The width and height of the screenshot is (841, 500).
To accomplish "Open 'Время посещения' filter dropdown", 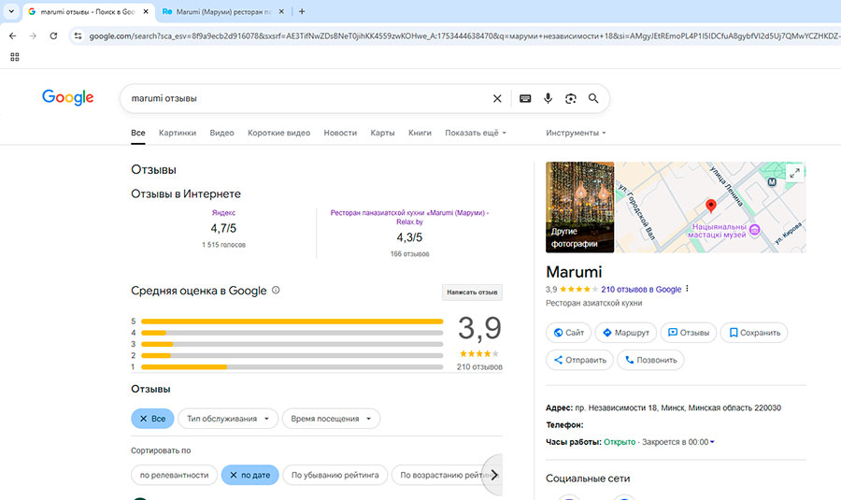I will (x=332, y=419).
